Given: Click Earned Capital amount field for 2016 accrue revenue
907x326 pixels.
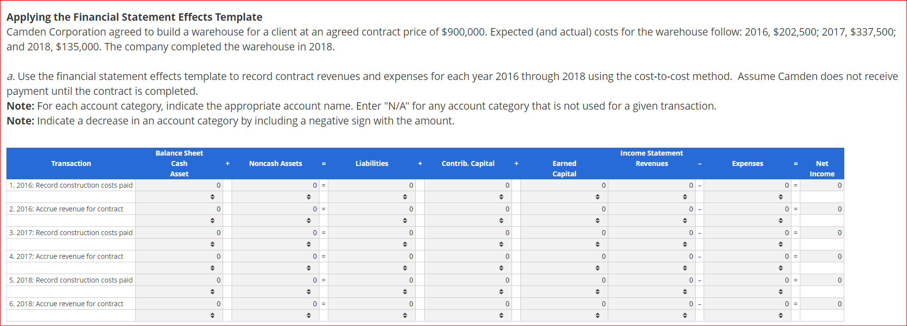Looking at the screenshot, I should point(564,209).
